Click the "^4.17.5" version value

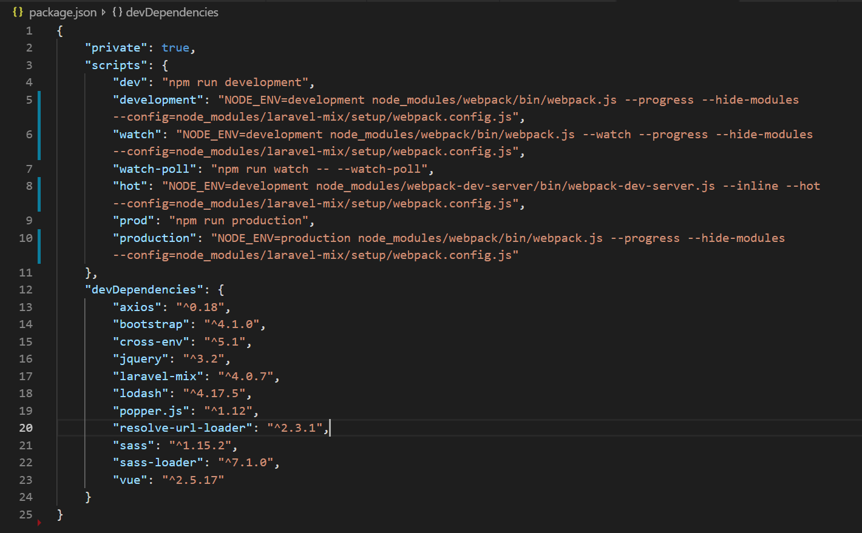pos(214,394)
